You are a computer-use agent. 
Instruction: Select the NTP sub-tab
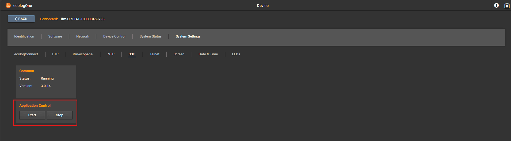[x=111, y=54]
